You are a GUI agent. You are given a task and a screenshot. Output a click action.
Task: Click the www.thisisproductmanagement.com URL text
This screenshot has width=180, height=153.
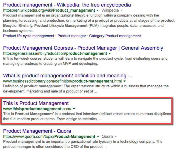pyautogui.click(x=37, y=109)
